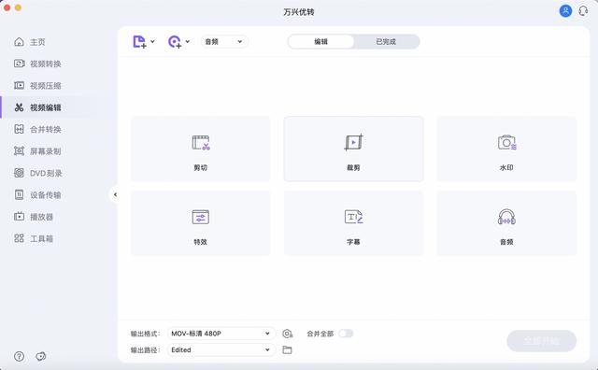Expand the load disc dropdown arrow

(187, 41)
